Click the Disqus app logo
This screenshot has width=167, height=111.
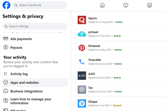[x=82, y=103]
